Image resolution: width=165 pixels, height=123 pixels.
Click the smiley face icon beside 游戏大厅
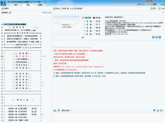[149, 4]
